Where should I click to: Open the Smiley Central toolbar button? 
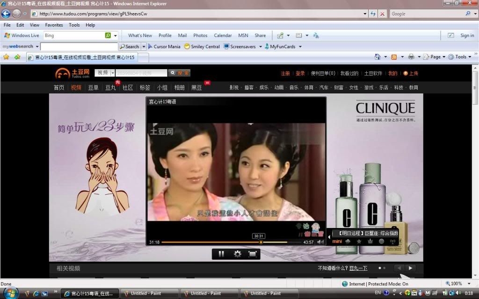tap(202, 47)
